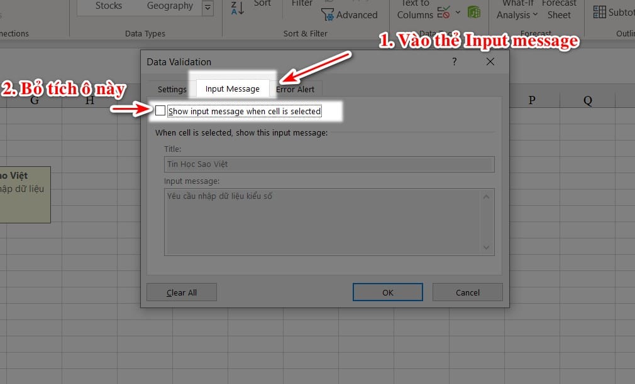Click Text to Columns
The width and height of the screenshot is (635, 384).
pos(415,9)
